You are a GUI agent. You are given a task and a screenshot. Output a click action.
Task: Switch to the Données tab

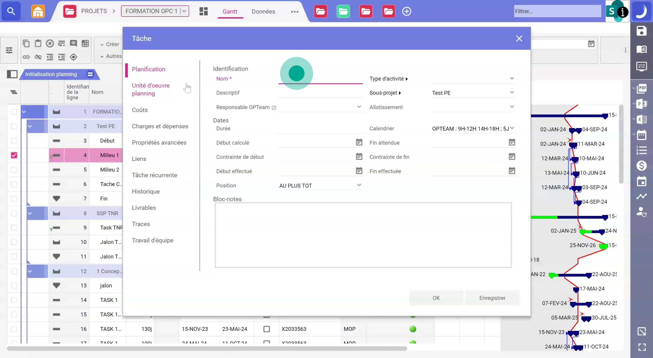coord(263,11)
